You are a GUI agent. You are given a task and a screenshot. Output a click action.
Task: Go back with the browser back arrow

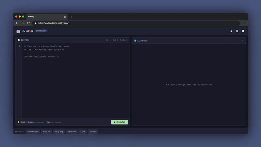click(17, 23)
